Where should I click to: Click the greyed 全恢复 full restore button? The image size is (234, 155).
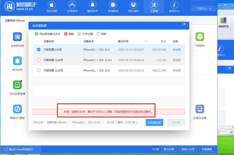[176, 122]
